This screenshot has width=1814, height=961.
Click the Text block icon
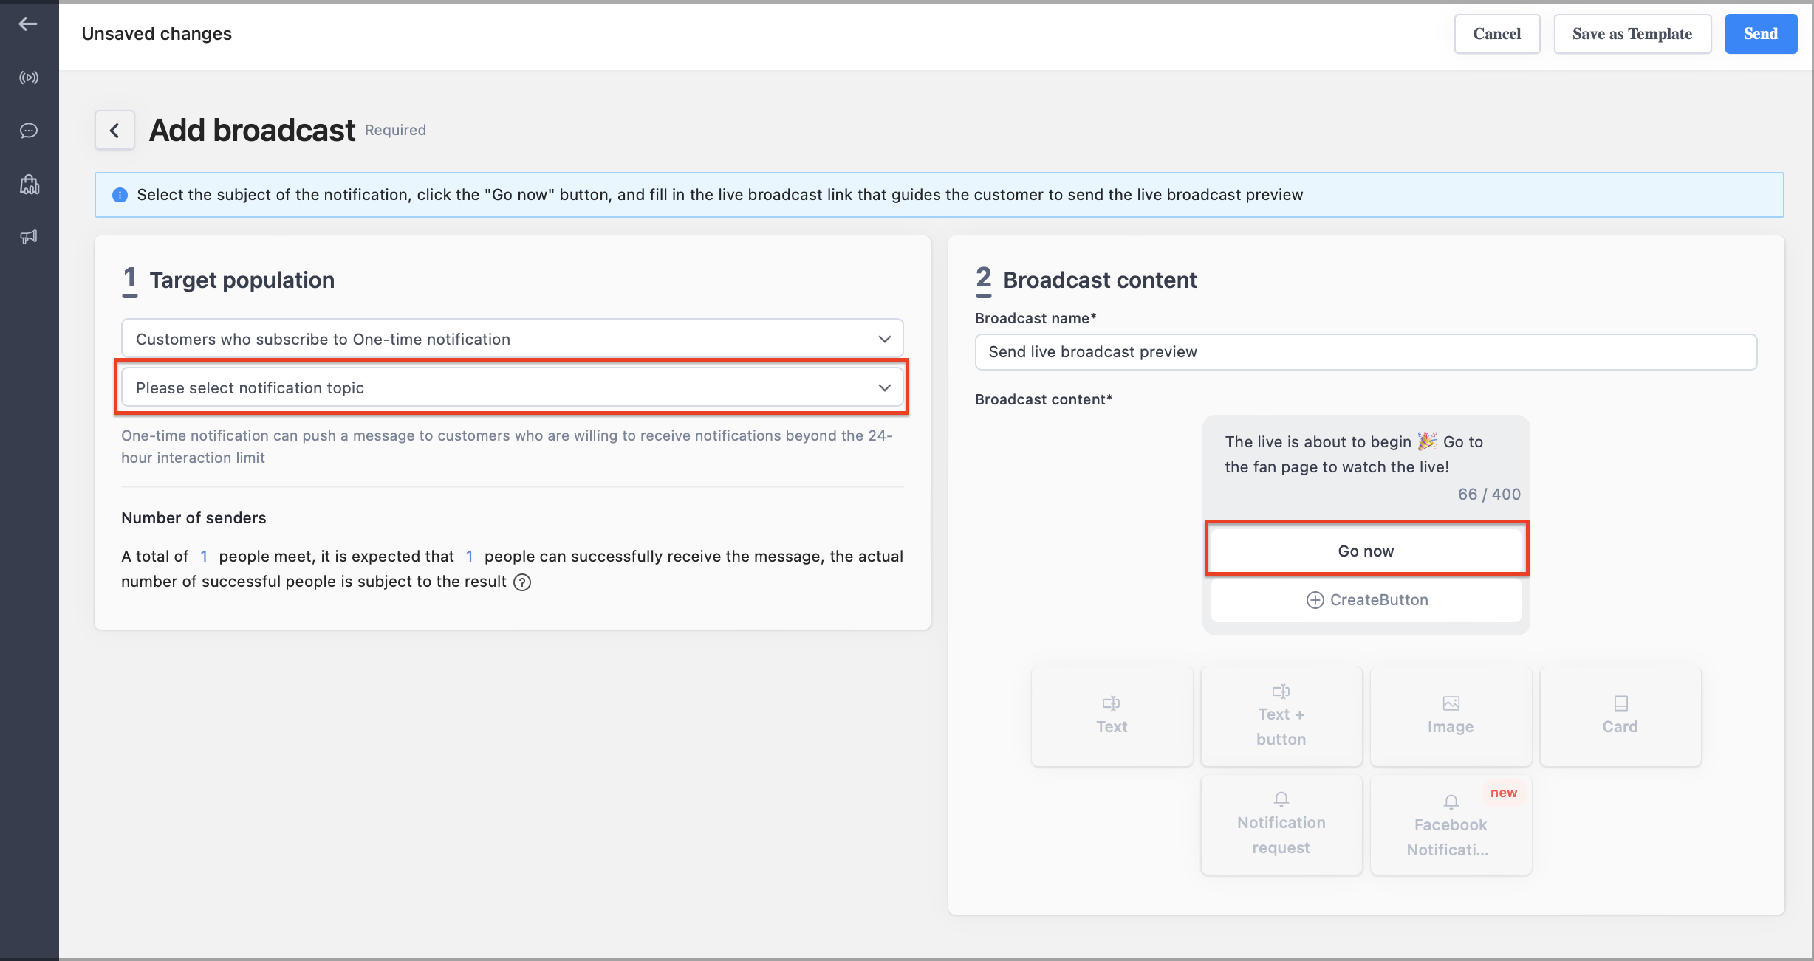[x=1112, y=703]
